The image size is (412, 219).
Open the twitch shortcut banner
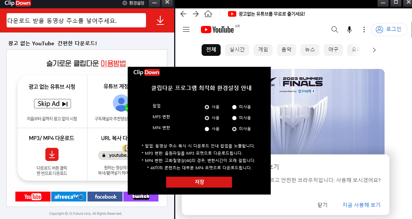coord(141,198)
